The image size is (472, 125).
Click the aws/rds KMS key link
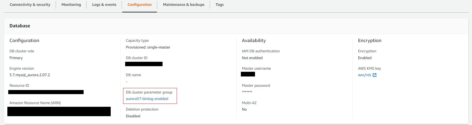click(x=365, y=75)
